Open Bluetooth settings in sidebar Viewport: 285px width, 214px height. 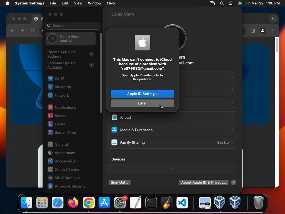[71, 87]
